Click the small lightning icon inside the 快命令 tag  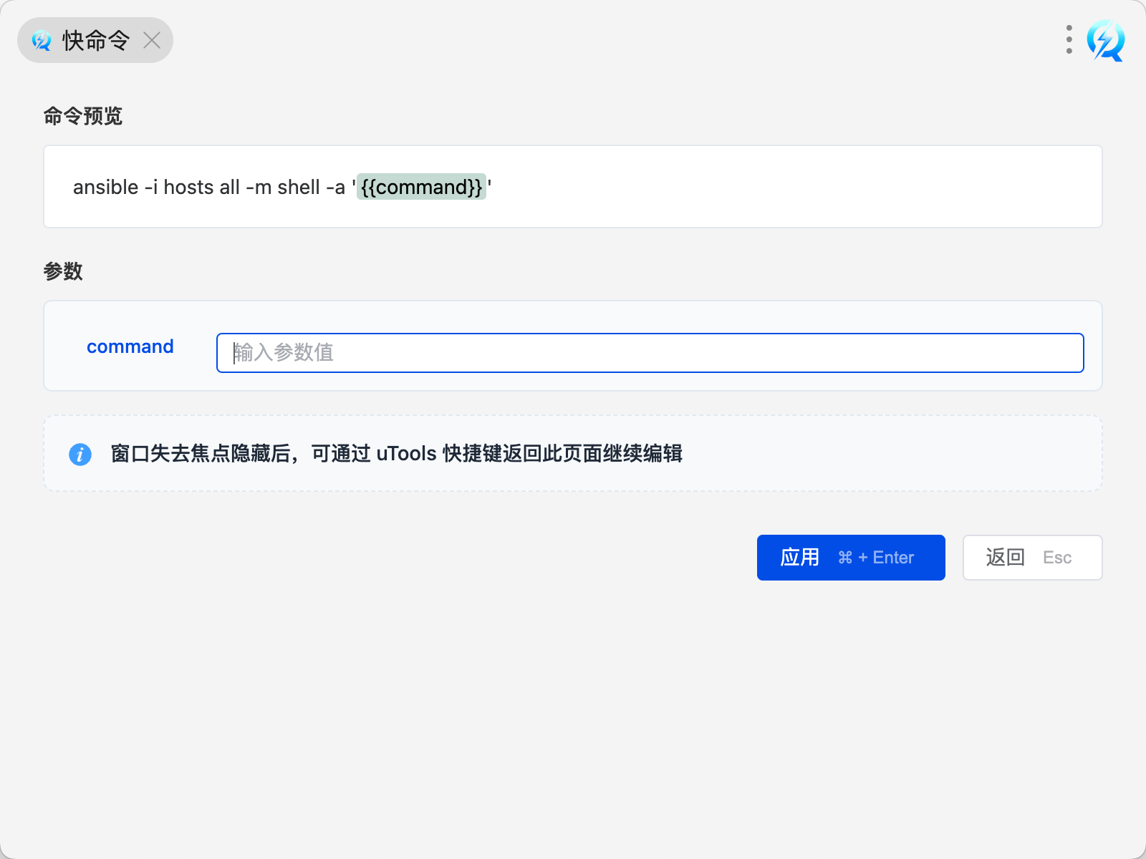coord(42,41)
